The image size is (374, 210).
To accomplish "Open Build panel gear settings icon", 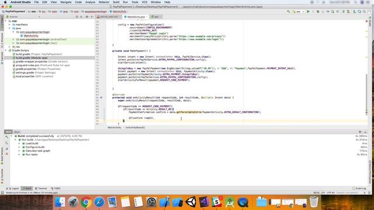I will pyautogui.click(x=360, y=132).
